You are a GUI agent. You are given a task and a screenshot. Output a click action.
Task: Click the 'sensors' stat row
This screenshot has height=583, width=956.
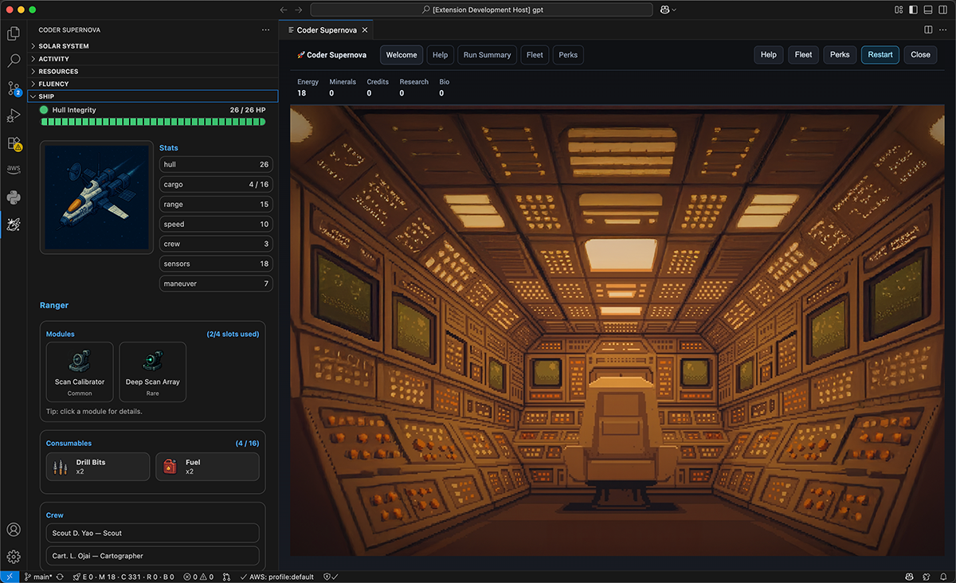point(216,264)
